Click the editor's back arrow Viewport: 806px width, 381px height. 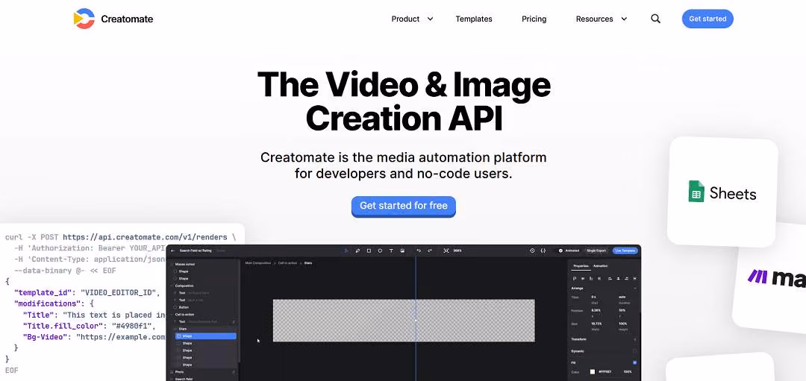coord(172,251)
